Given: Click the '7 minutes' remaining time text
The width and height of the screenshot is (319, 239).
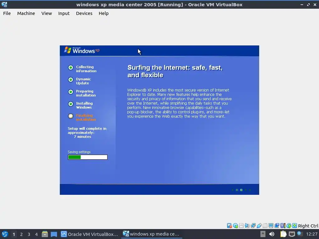Looking at the screenshot, I should coord(82,137).
